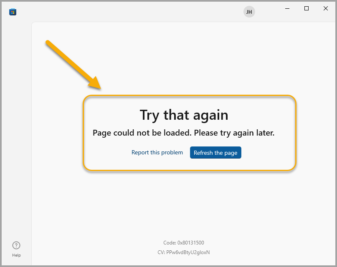Screen dimensions: 337x267
Task: Click the "Try that again" heading
Action: tap(184, 115)
